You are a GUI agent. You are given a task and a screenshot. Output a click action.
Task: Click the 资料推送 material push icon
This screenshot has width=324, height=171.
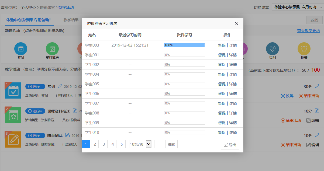point(52,49)
